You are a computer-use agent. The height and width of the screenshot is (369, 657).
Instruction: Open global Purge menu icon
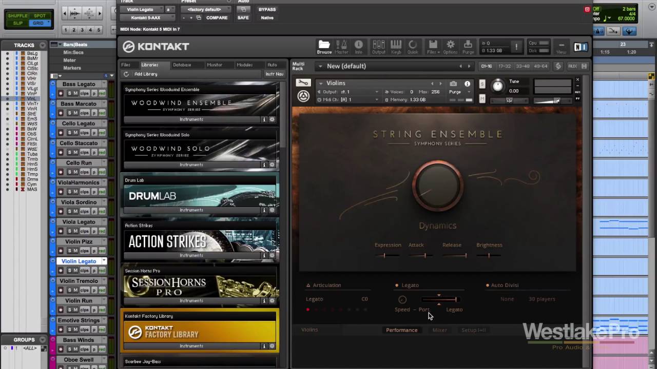tap(468, 47)
